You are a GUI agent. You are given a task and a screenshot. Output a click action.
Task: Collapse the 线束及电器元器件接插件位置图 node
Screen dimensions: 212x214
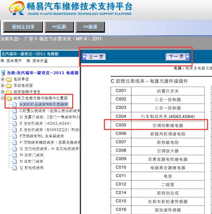click(2, 98)
